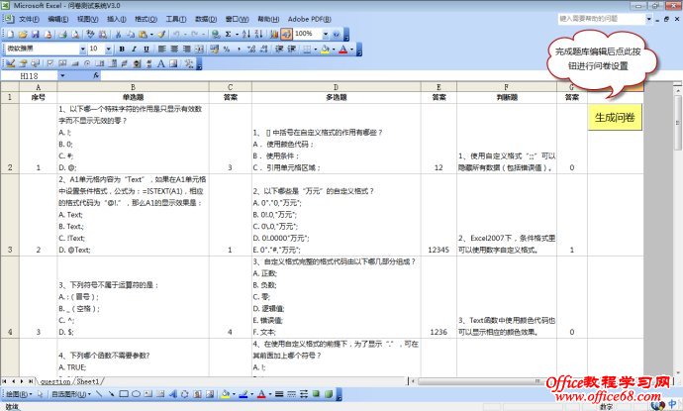
Task: Click the Open file folder icon
Action: click(23, 34)
